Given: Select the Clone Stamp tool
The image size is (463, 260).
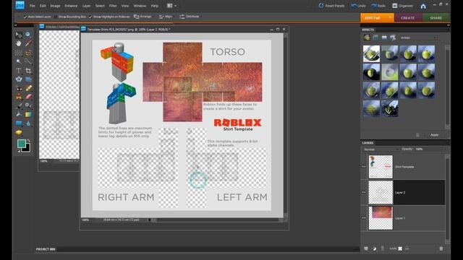Looking at the screenshot, I should (19, 97).
